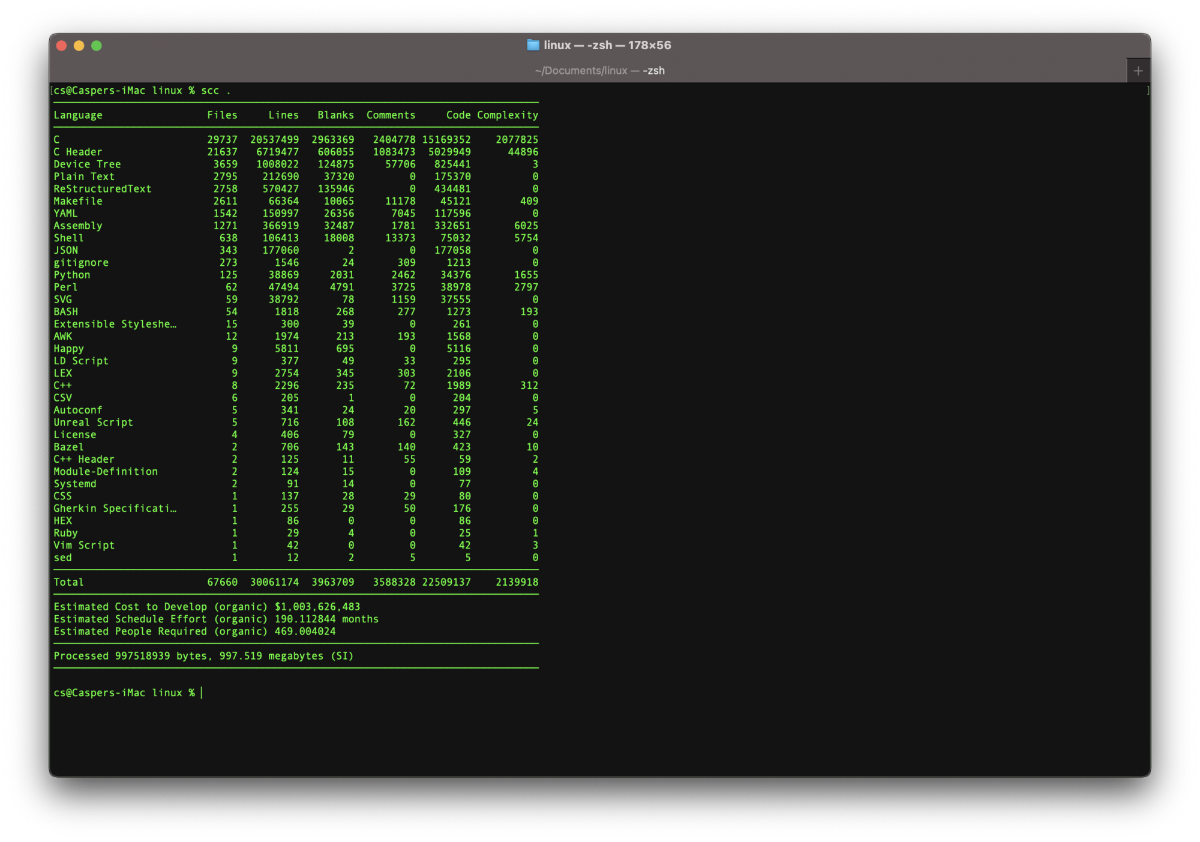This screenshot has width=1200, height=842.
Task: Select the ~/Documents/linux — -zsh tab
Action: [x=600, y=71]
